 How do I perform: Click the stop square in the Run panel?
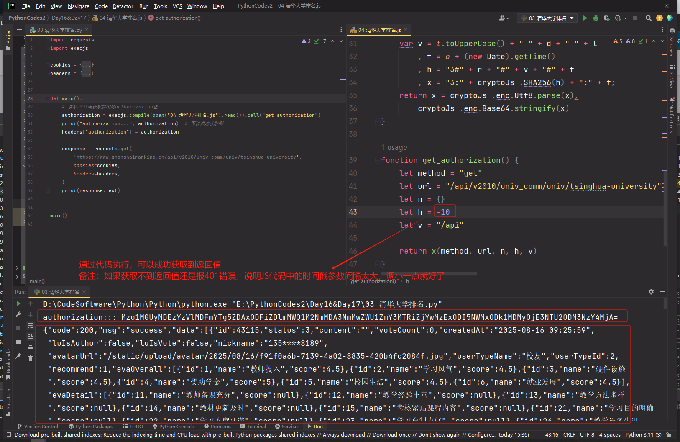[x=18, y=328]
